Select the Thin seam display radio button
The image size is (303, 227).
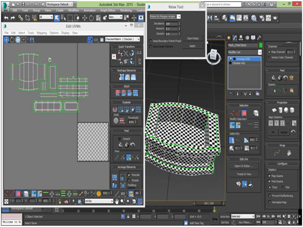(x=283, y=187)
